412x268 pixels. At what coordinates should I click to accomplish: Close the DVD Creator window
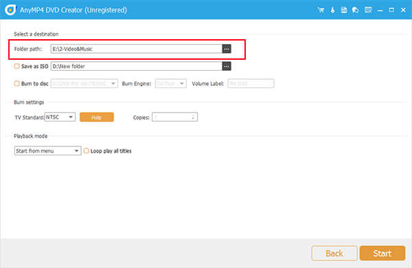point(403,10)
